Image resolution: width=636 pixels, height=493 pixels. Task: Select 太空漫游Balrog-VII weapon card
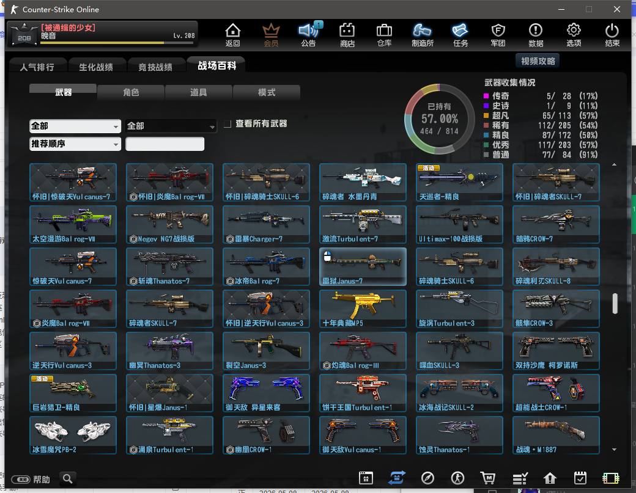[73, 224]
